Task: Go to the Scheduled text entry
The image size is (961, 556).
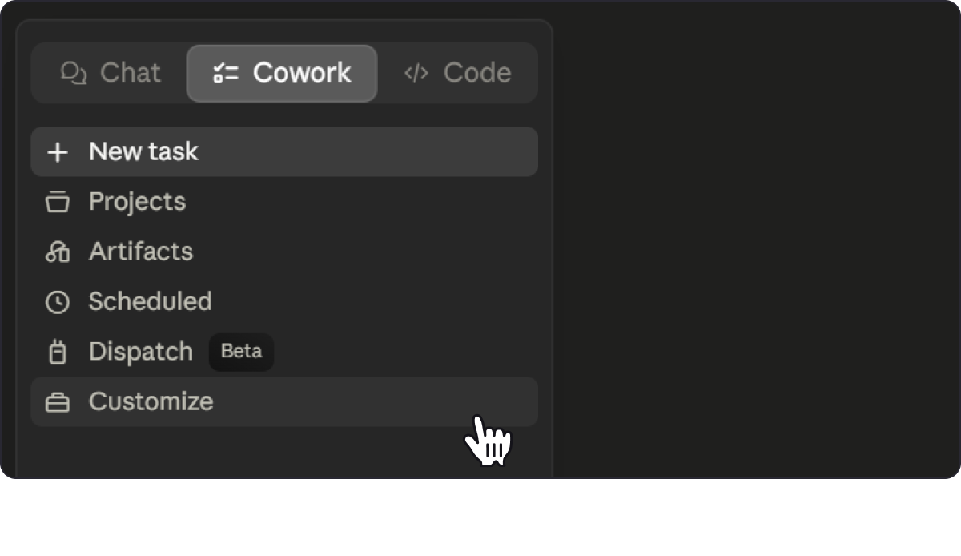Action: coord(151,301)
